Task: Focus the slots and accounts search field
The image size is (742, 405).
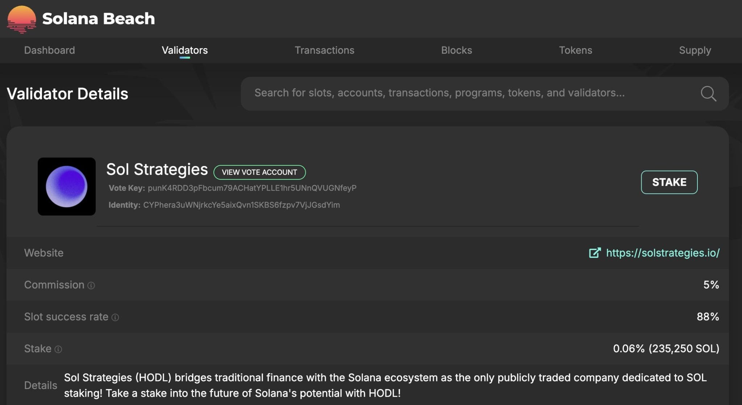Action: point(439,93)
